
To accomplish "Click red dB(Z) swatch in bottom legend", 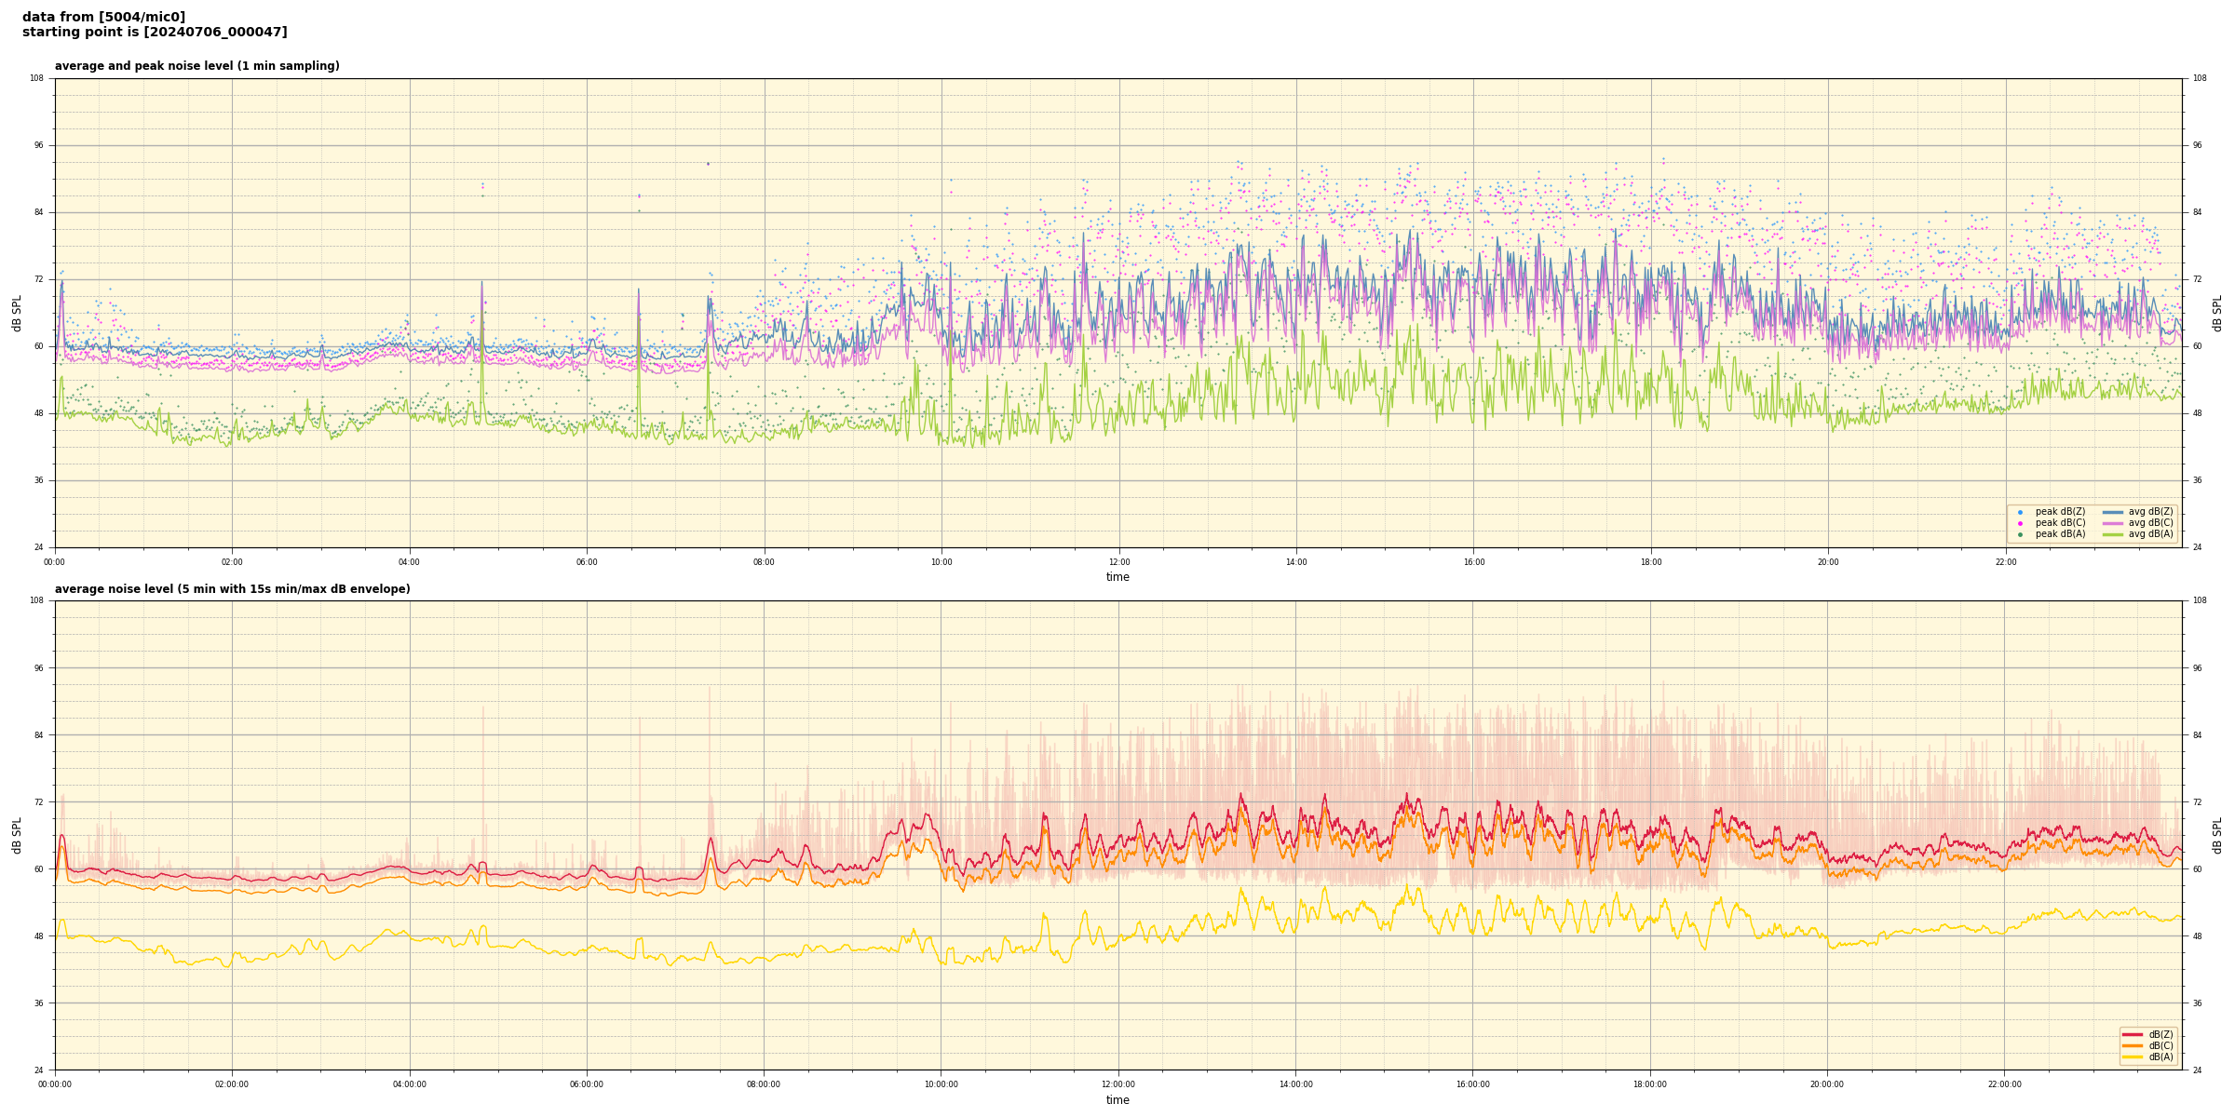I will tap(2133, 1034).
